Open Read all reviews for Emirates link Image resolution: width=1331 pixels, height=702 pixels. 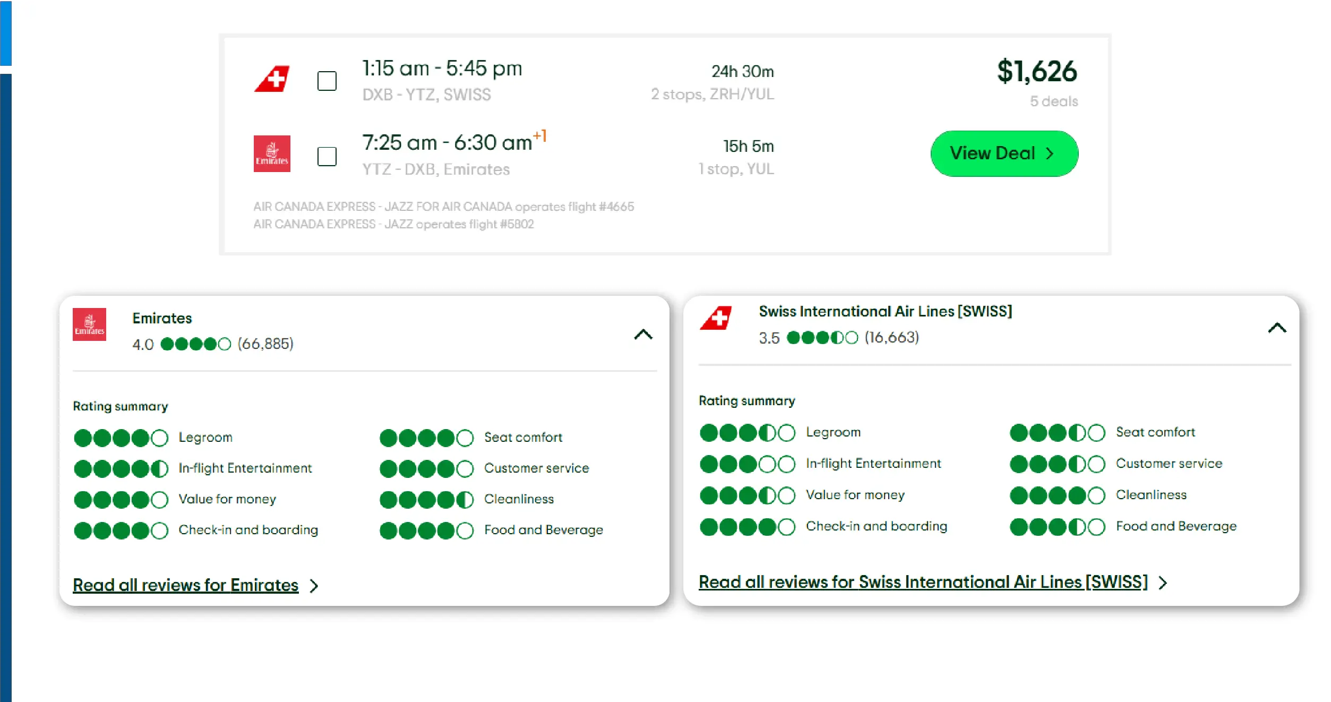pyautogui.click(x=186, y=585)
